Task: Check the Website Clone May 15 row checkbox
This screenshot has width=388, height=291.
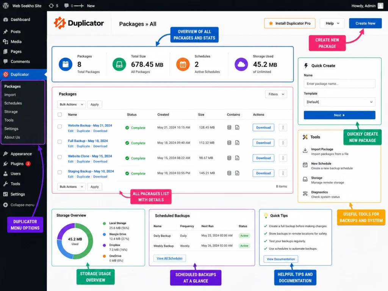Action: coord(59,157)
